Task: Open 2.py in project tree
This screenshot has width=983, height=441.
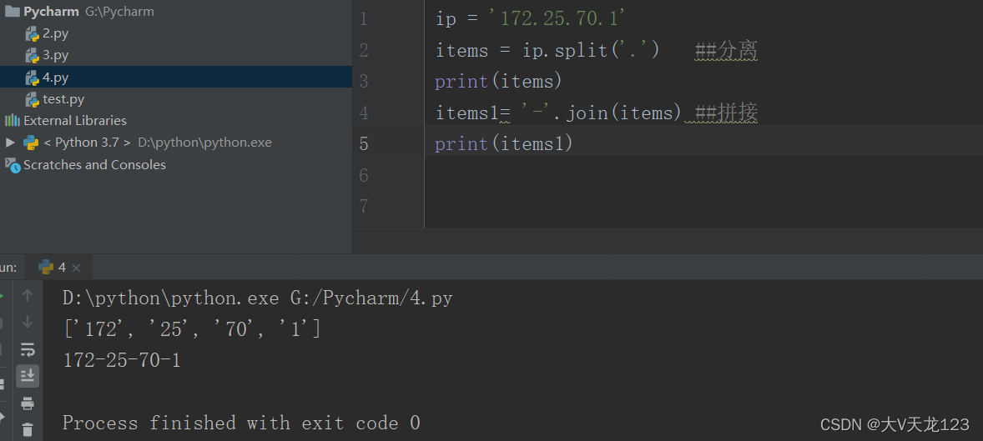Action: pyautogui.click(x=55, y=33)
